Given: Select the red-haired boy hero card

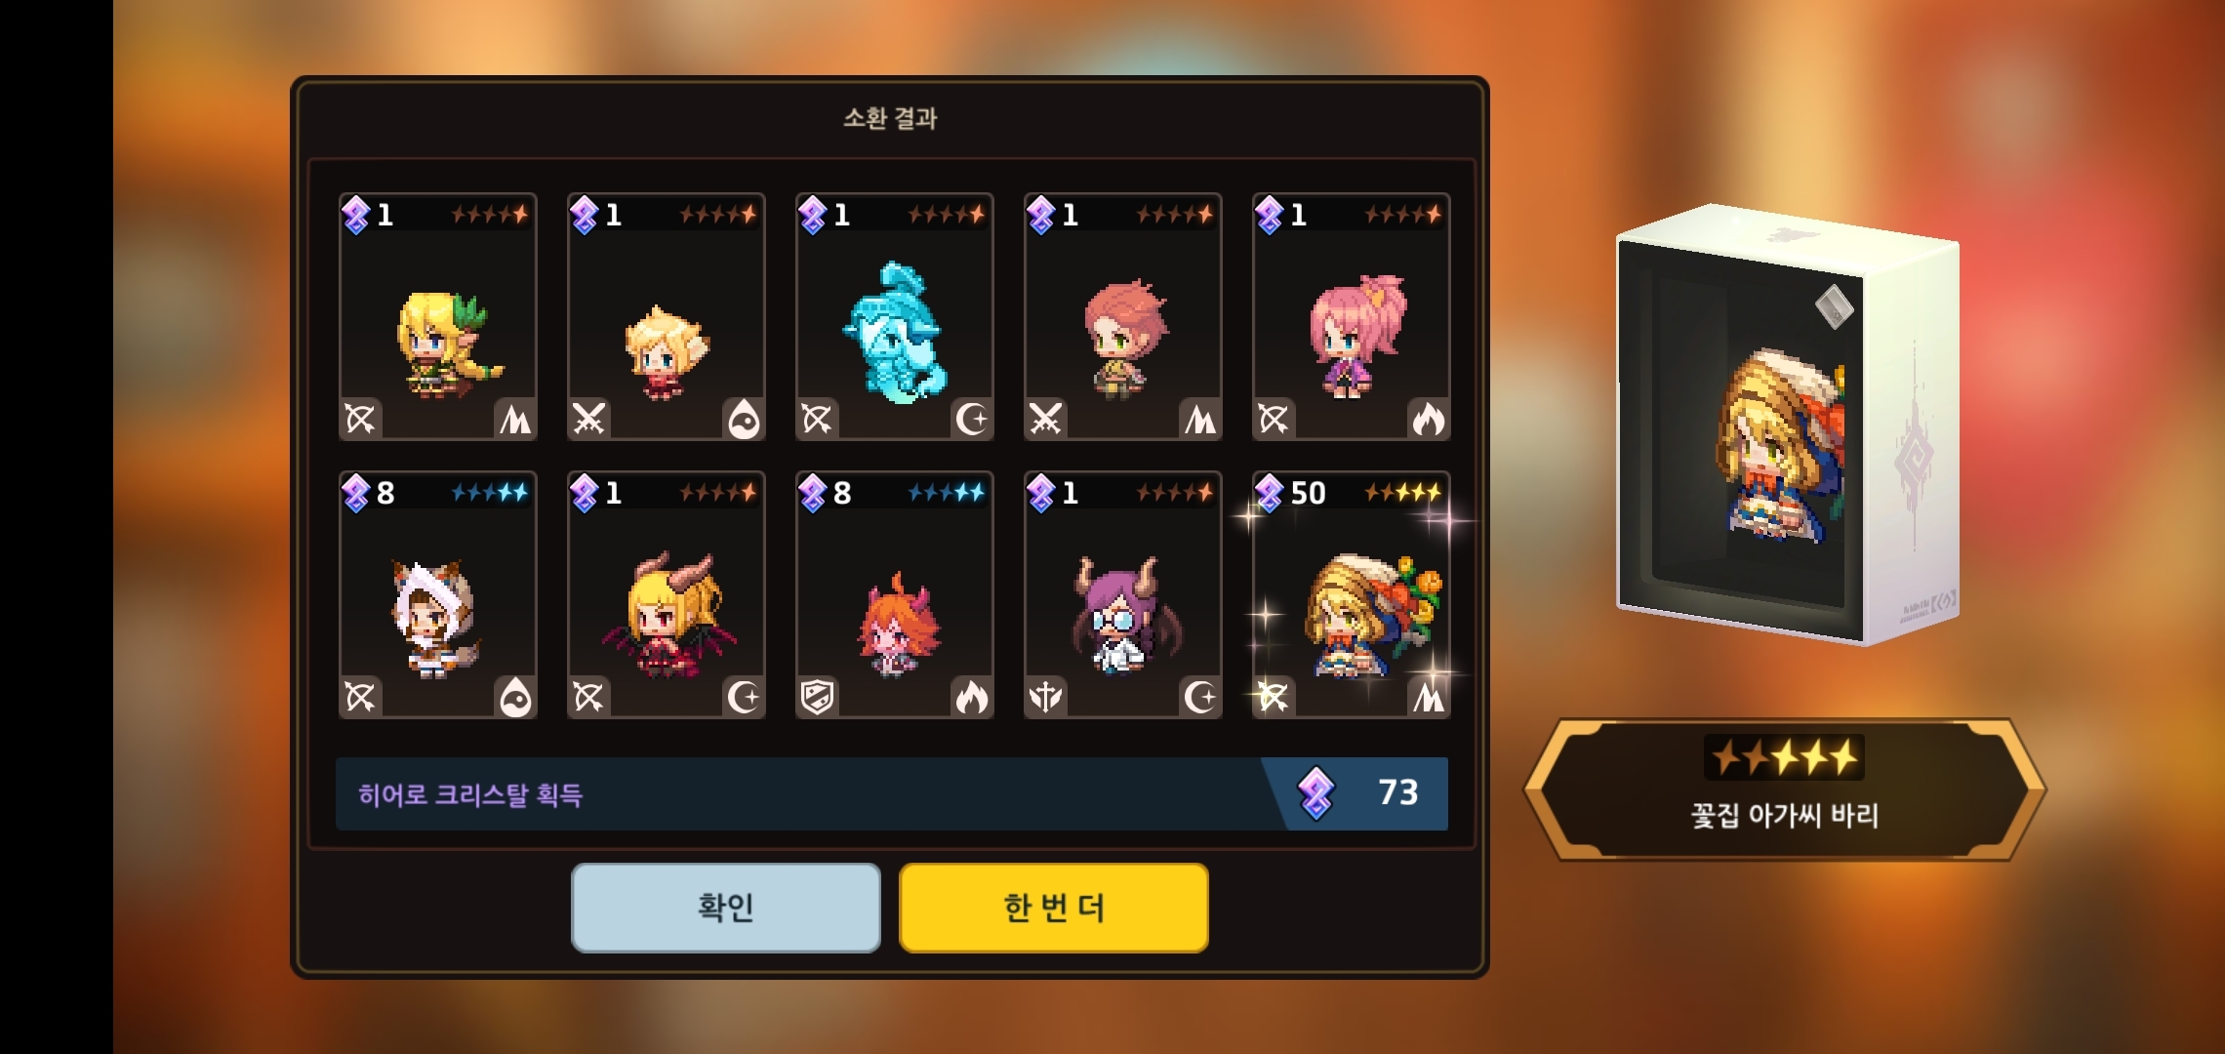Looking at the screenshot, I should [1123, 317].
